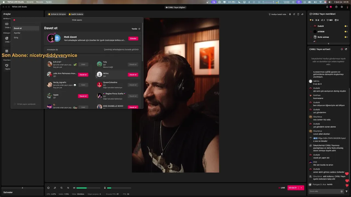Image resolution: width=351 pixels, height=197 pixels.
Task: Click the Ak1no profile avatar
Action: (100, 74)
